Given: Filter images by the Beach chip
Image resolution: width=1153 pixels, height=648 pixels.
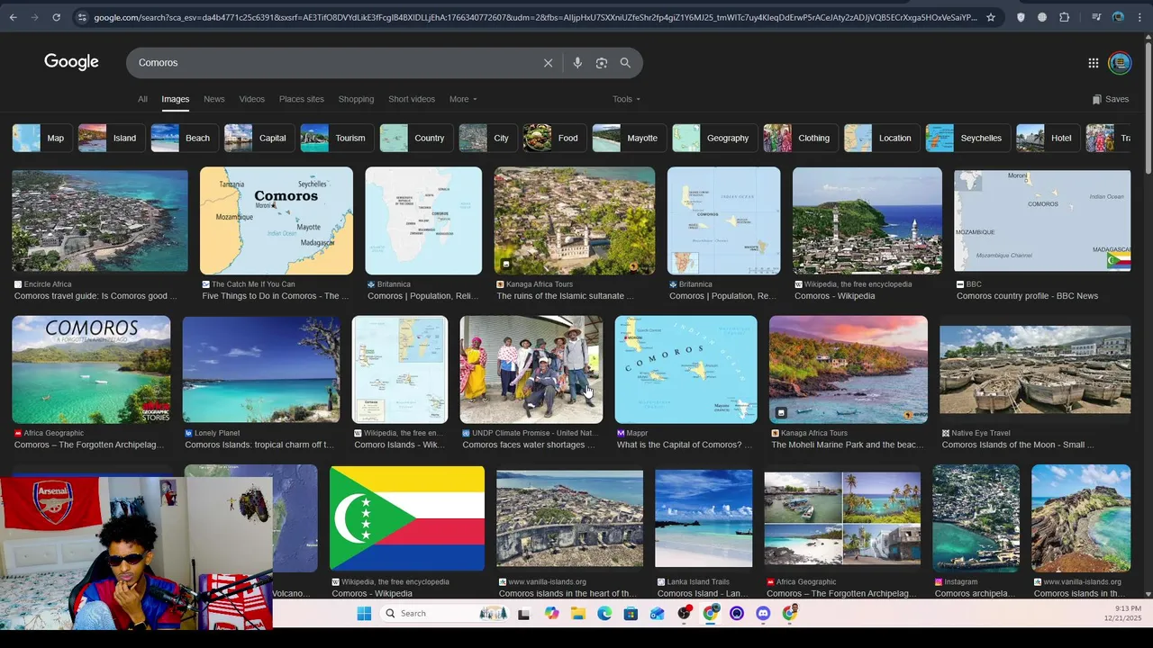Looking at the screenshot, I should [185, 138].
